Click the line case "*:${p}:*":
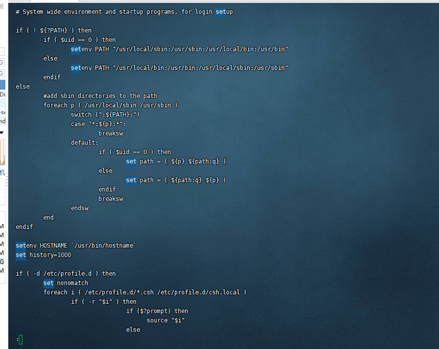The image size is (439, 349). (x=99, y=124)
